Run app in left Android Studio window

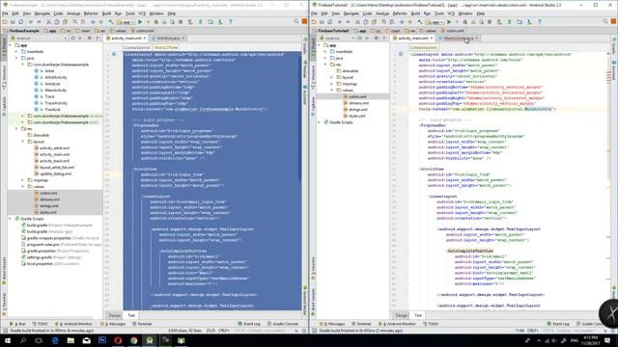coord(140,22)
